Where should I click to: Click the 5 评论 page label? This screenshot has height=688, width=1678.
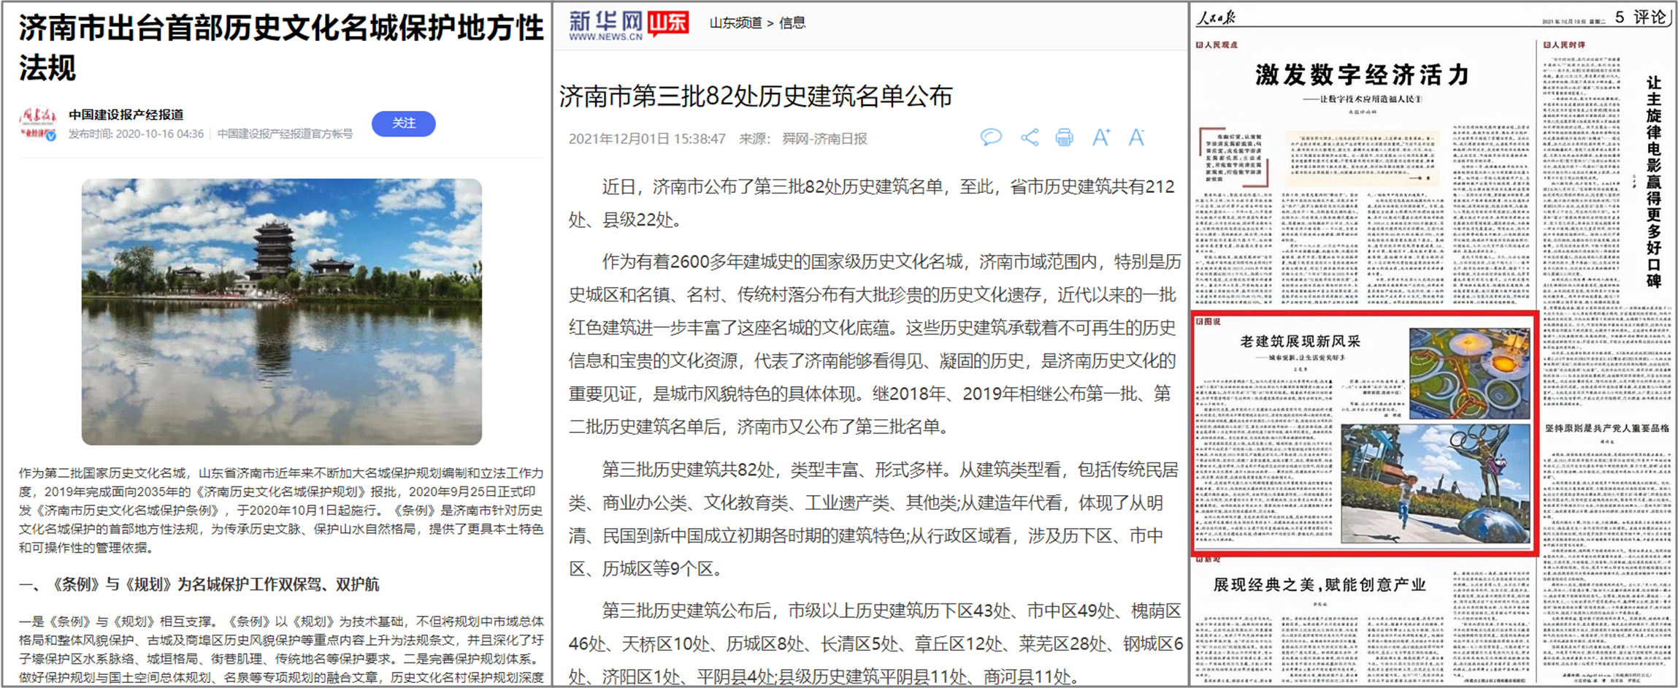tap(1641, 17)
